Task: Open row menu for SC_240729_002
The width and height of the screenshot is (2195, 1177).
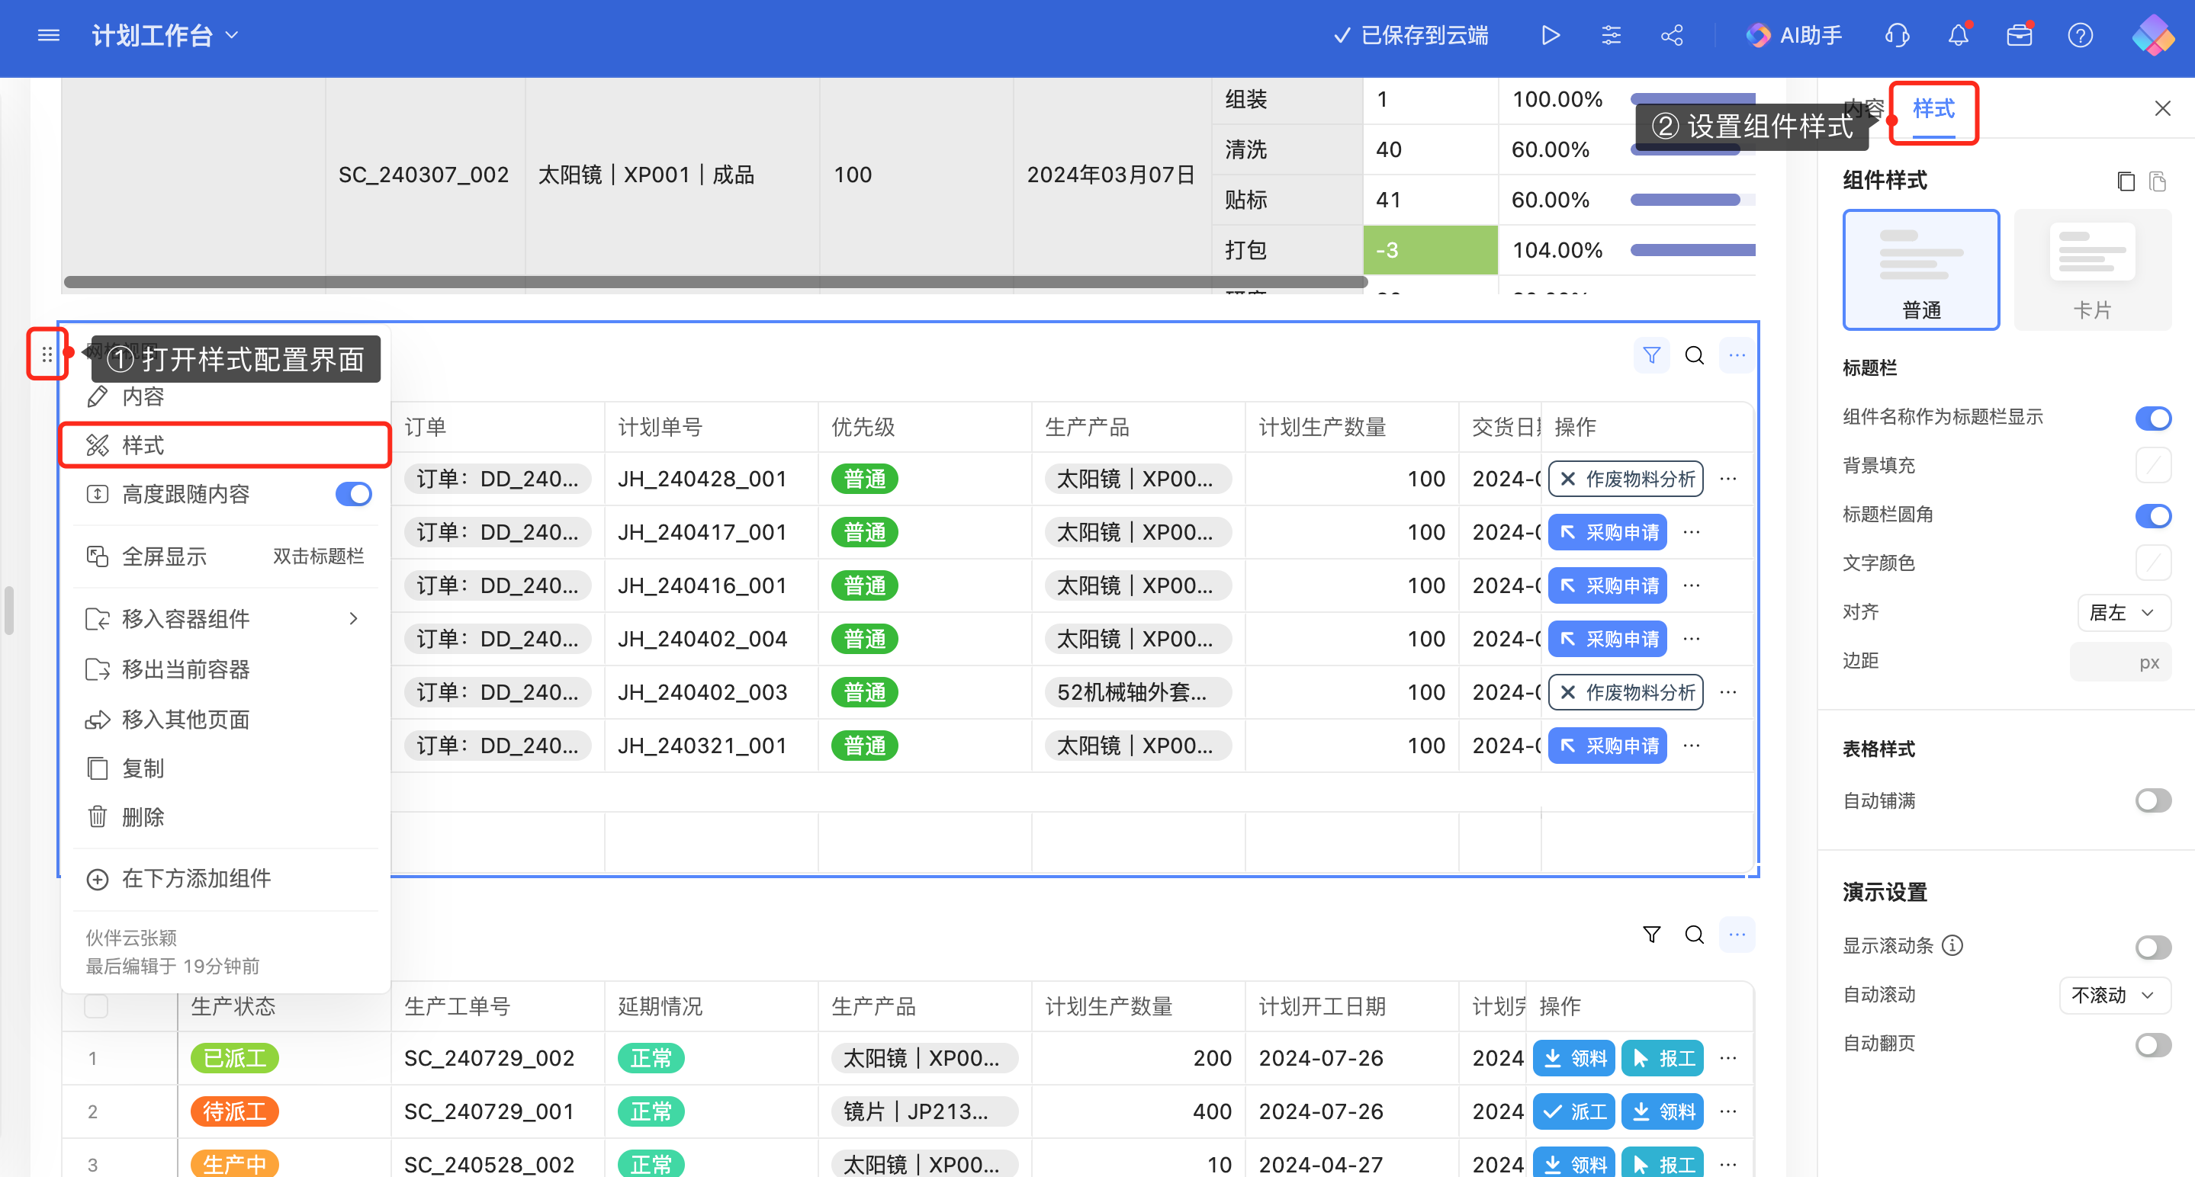Action: [1728, 1059]
